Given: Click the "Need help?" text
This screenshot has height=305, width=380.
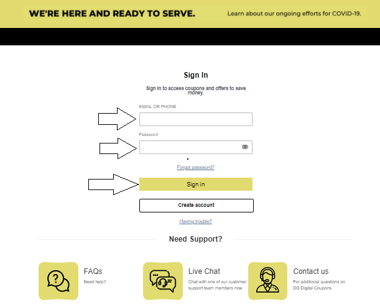Looking at the screenshot, I should click(x=95, y=282).
